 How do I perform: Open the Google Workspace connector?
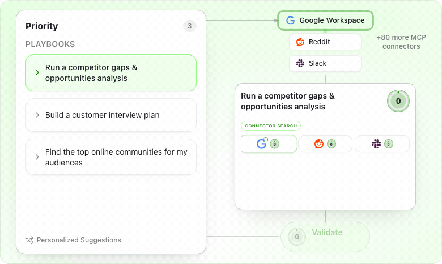pyautogui.click(x=325, y=20)
